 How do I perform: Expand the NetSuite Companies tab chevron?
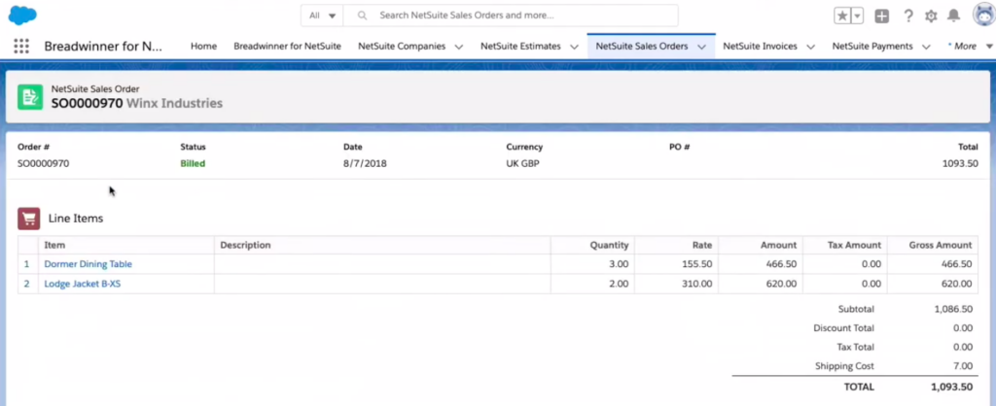click(459, 47)
